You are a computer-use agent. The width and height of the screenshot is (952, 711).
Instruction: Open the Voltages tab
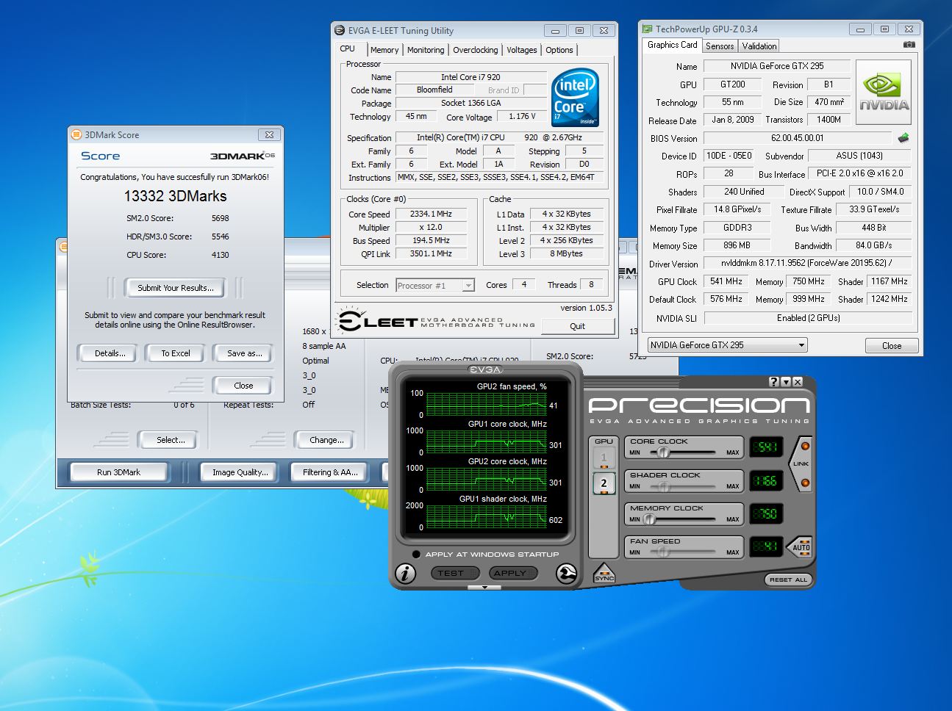tap(521, 50)
